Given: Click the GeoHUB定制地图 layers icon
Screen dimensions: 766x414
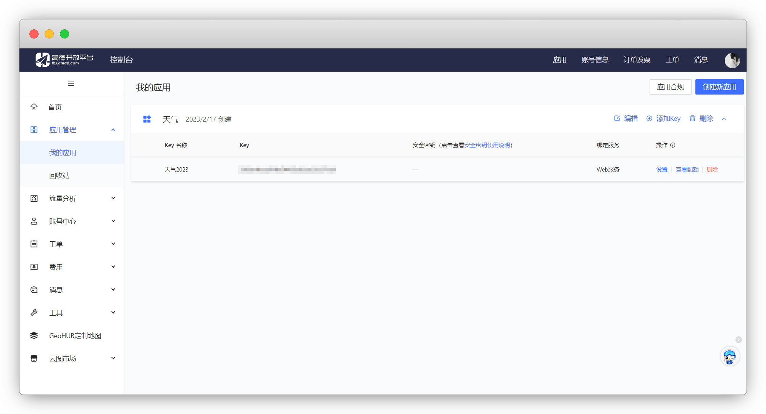Looking at the screenshot, I should (x=34, y=335).
